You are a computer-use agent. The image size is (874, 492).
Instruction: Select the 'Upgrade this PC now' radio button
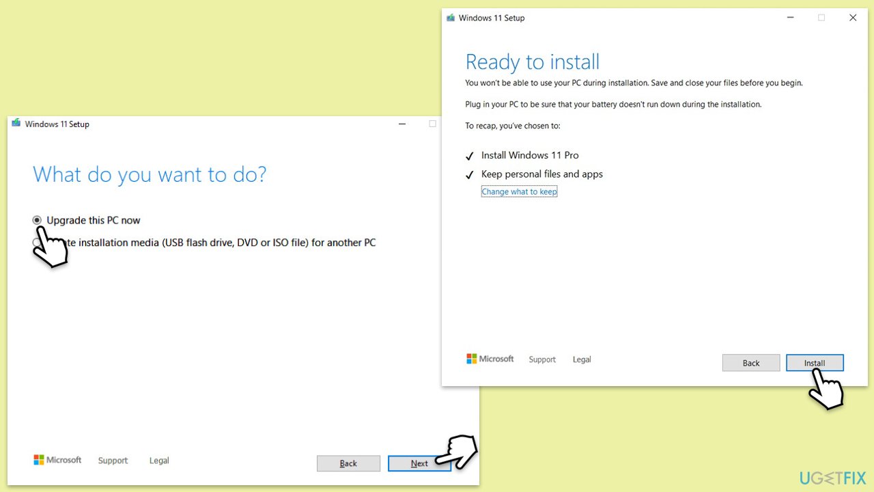tap(37, 220)
